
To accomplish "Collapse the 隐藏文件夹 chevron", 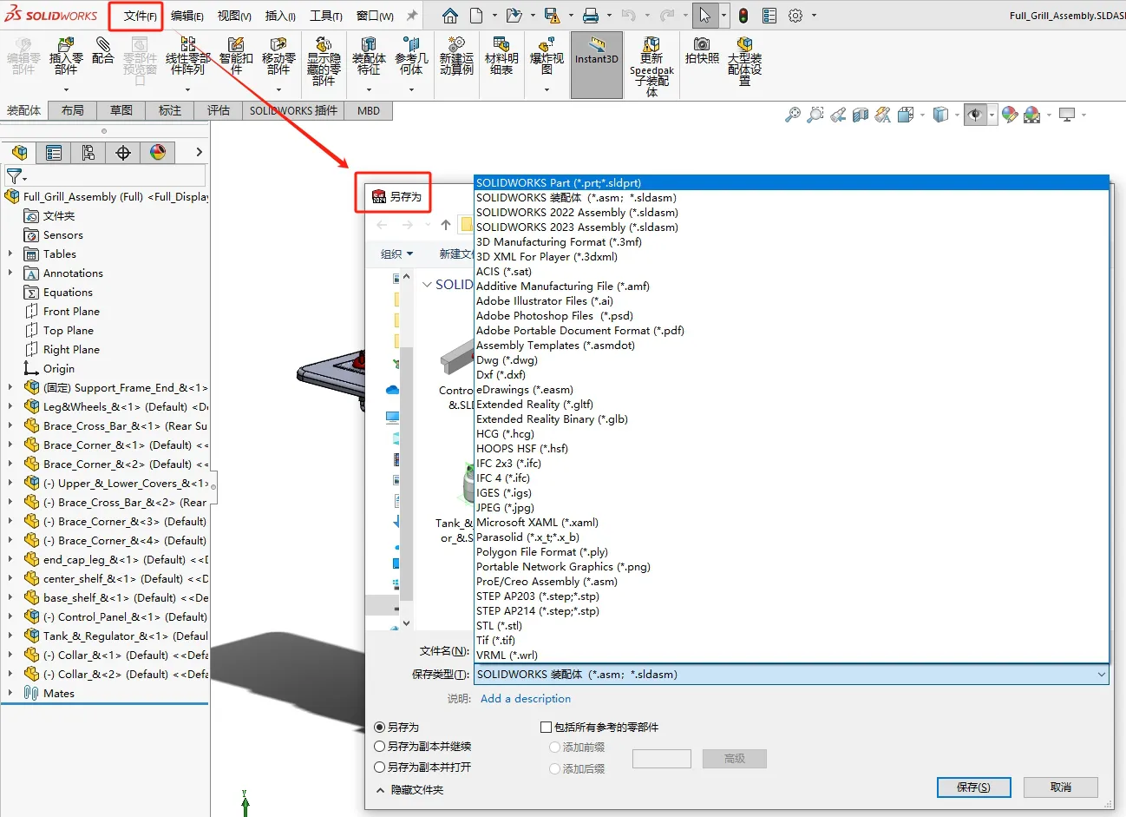I will (380, 790).
